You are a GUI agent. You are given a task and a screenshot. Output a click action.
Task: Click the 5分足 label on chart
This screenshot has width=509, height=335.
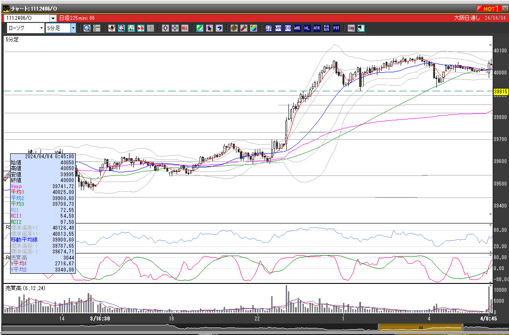pyautogui.click(x=12, y=40)
